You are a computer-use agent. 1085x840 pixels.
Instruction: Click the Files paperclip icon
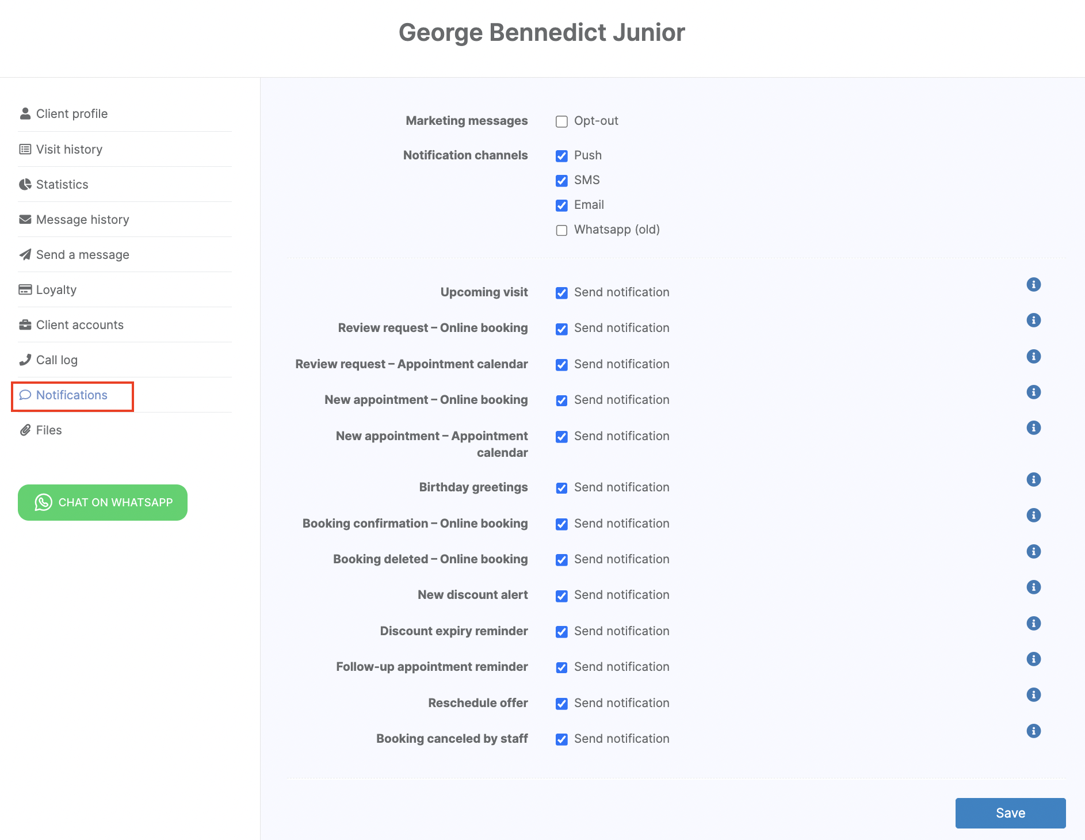tap(25, 430)
